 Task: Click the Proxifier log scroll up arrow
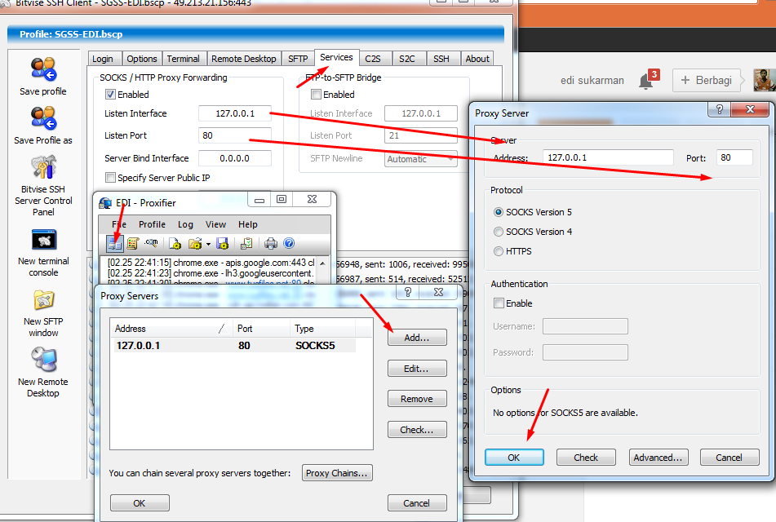click(x=322, y=263)
